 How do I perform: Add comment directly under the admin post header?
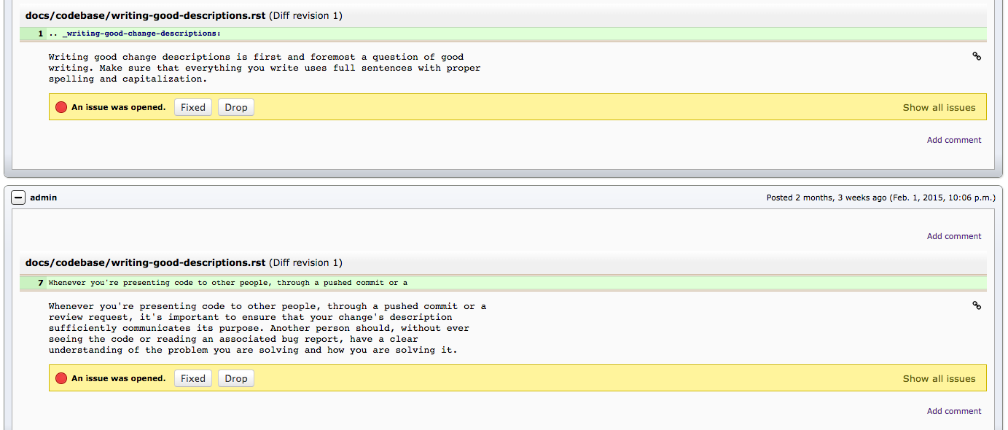click(954, 236)
